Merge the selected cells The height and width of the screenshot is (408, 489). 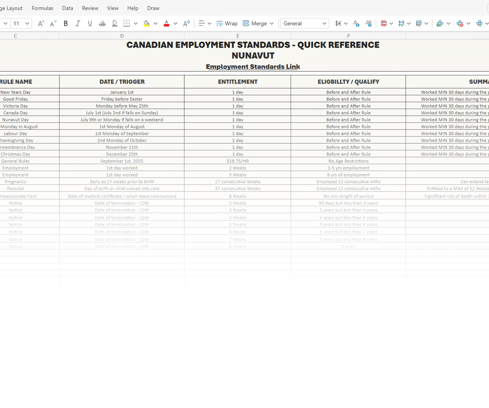[x=255, y=23]
